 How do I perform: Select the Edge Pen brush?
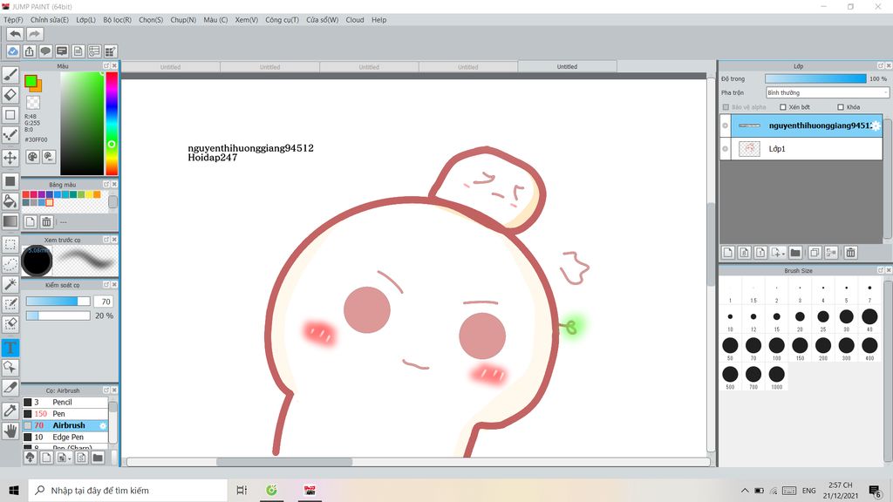click(x=65, y=438)
